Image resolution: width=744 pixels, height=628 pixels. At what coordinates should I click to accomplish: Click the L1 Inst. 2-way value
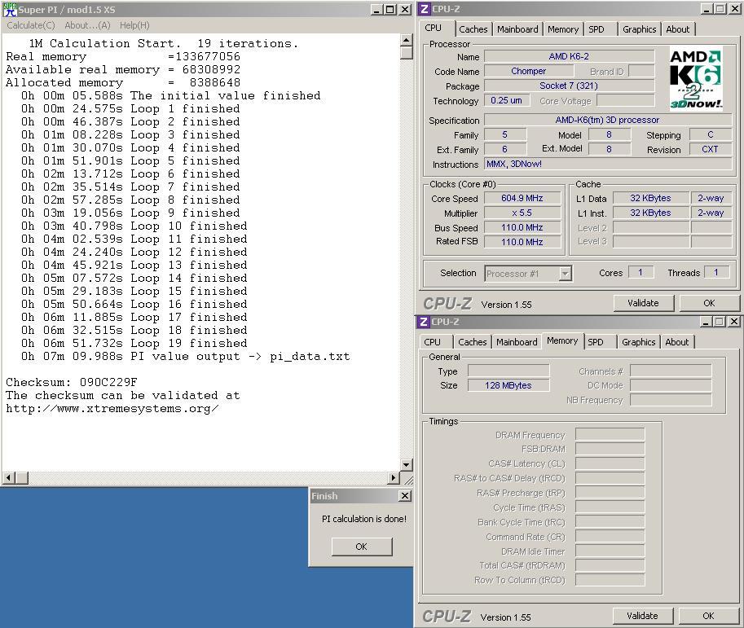pyautogui.click(x=711, y=213)
